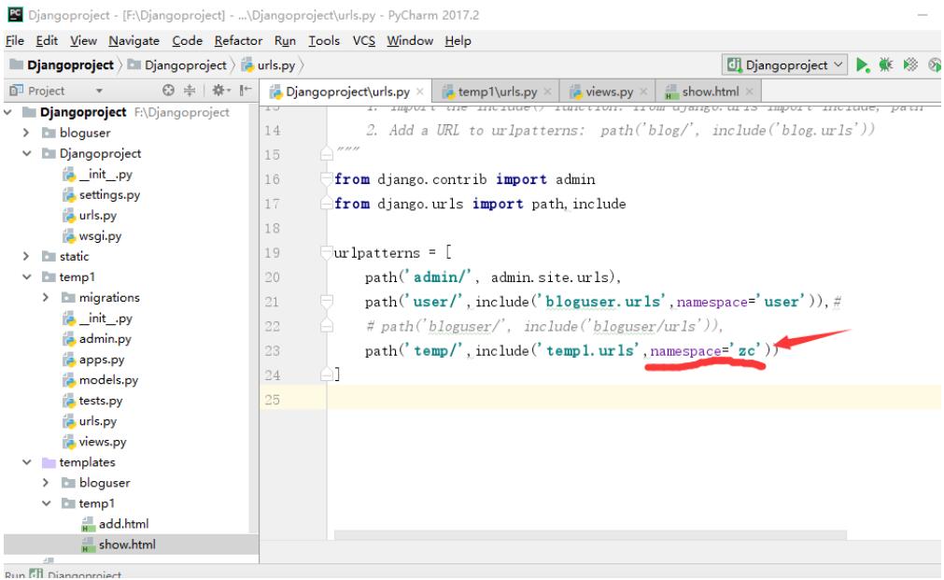Open the File menu
The height and width of the screenshot is (580, 944).
point(14,40)
